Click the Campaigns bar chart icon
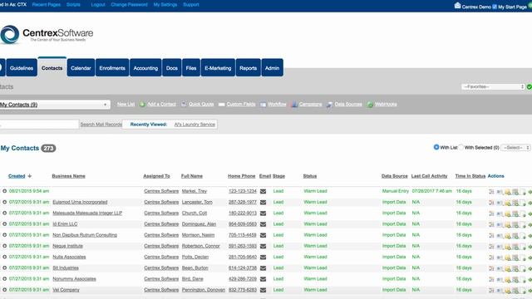Screen dimensions: 532x299 point(294,105)
